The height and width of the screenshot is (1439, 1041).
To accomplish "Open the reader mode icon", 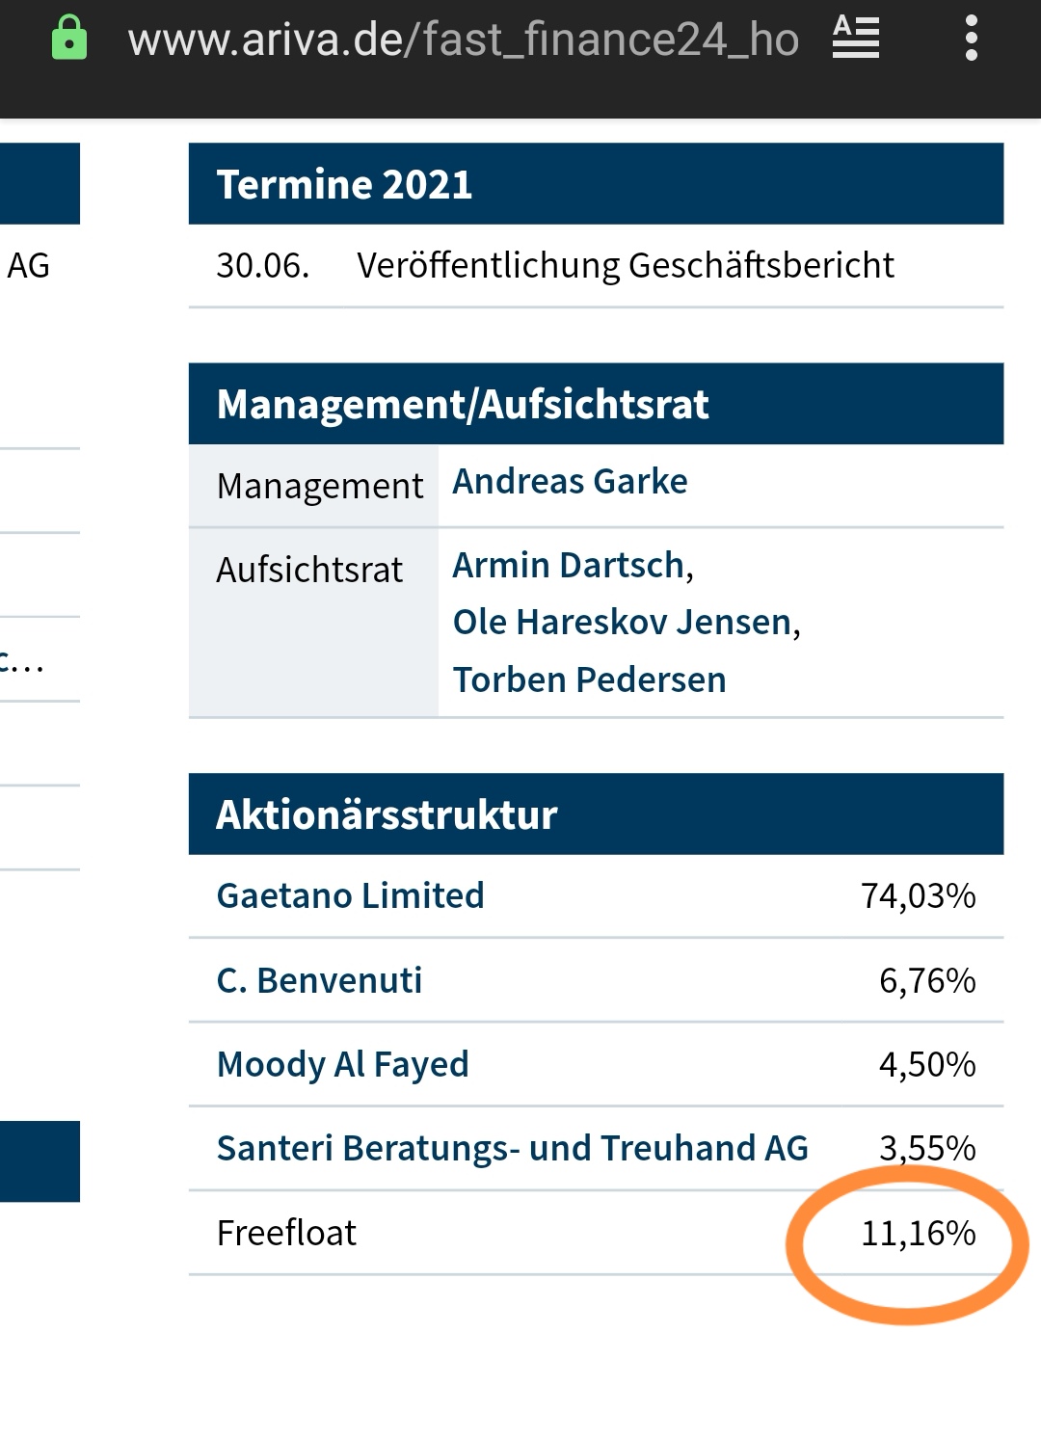I will (x=856, y=39).
